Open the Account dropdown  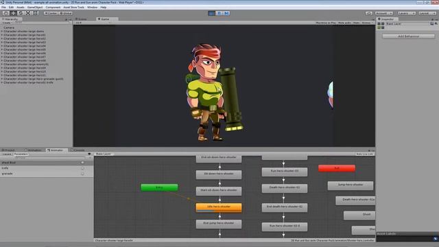tap(384, 13)
